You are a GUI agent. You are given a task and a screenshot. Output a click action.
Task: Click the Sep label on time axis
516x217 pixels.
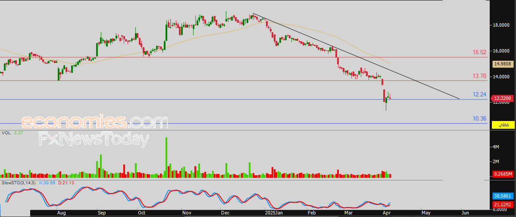[x=102, y=213]
